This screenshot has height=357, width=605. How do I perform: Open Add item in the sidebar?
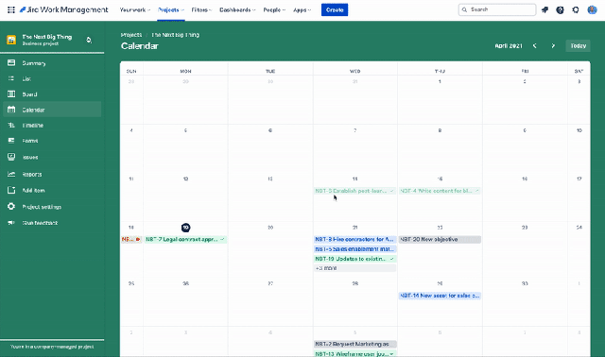point(33,191)
